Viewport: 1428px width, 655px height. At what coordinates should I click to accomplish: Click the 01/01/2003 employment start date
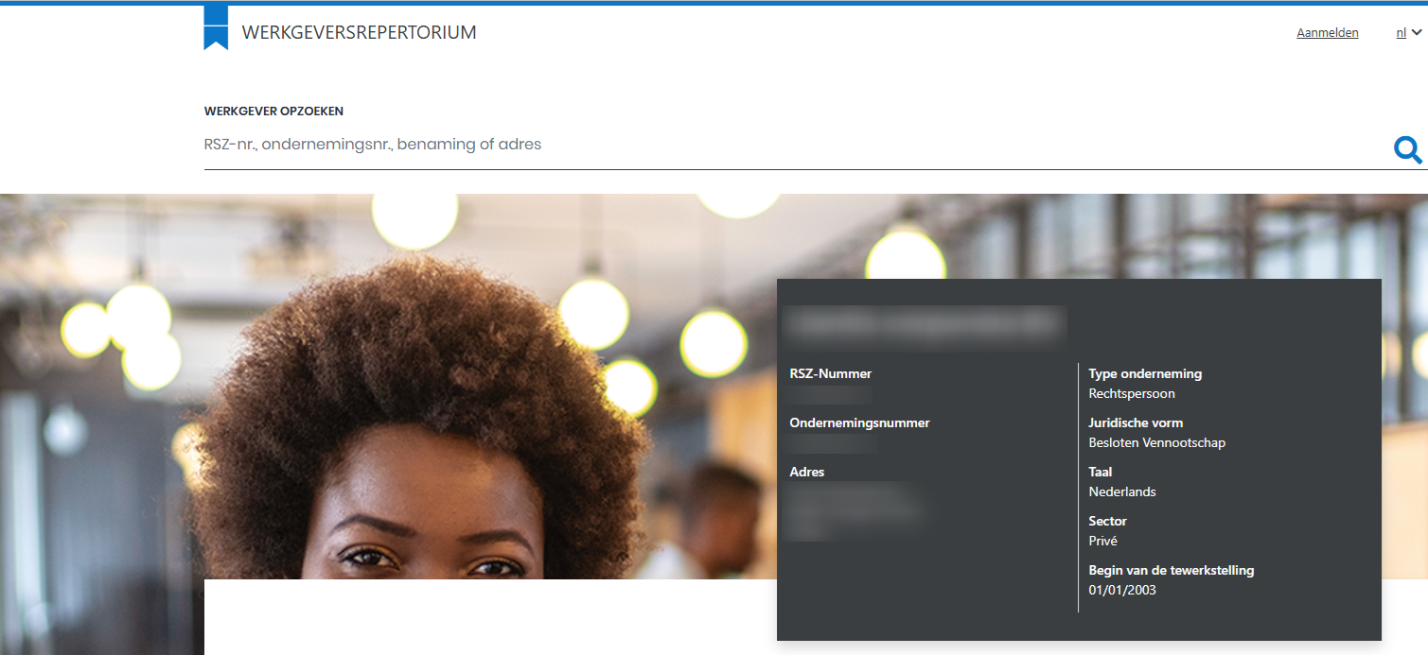click(1122, 590)
